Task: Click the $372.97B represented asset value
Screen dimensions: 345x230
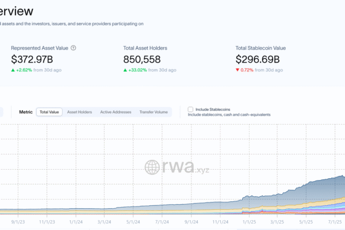Action: point(33,59)
